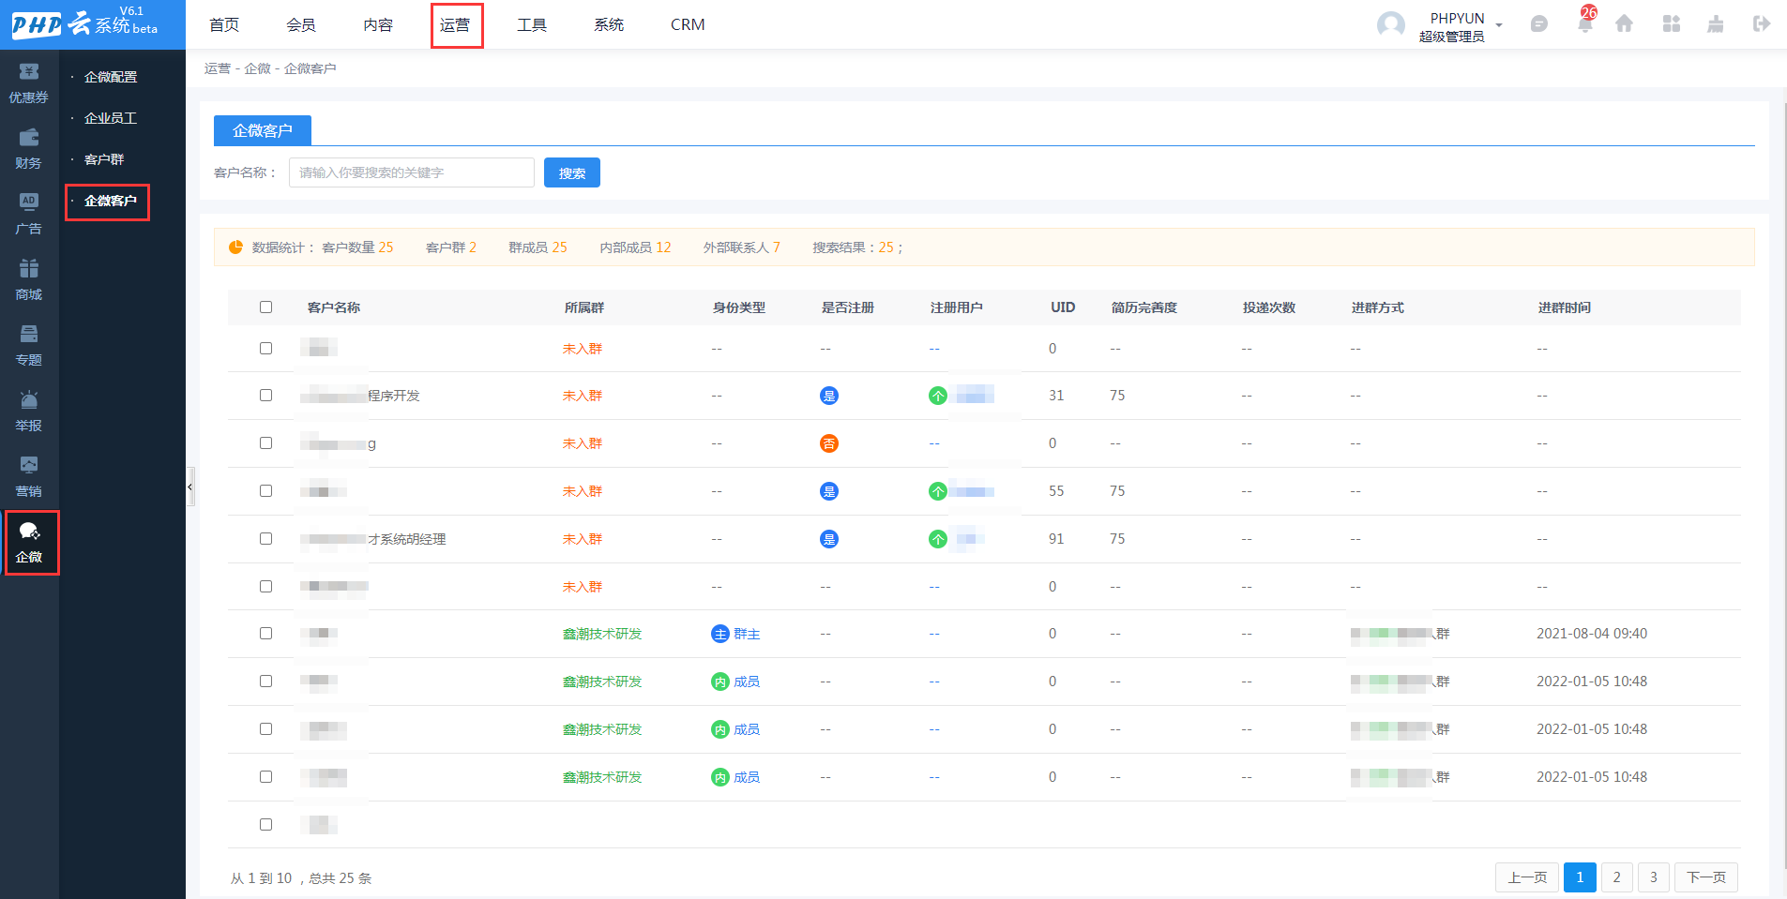Viewport: 1787px width, 899px height.
Task: Go to 上一页 previous page
Action: click(1527, 877)
